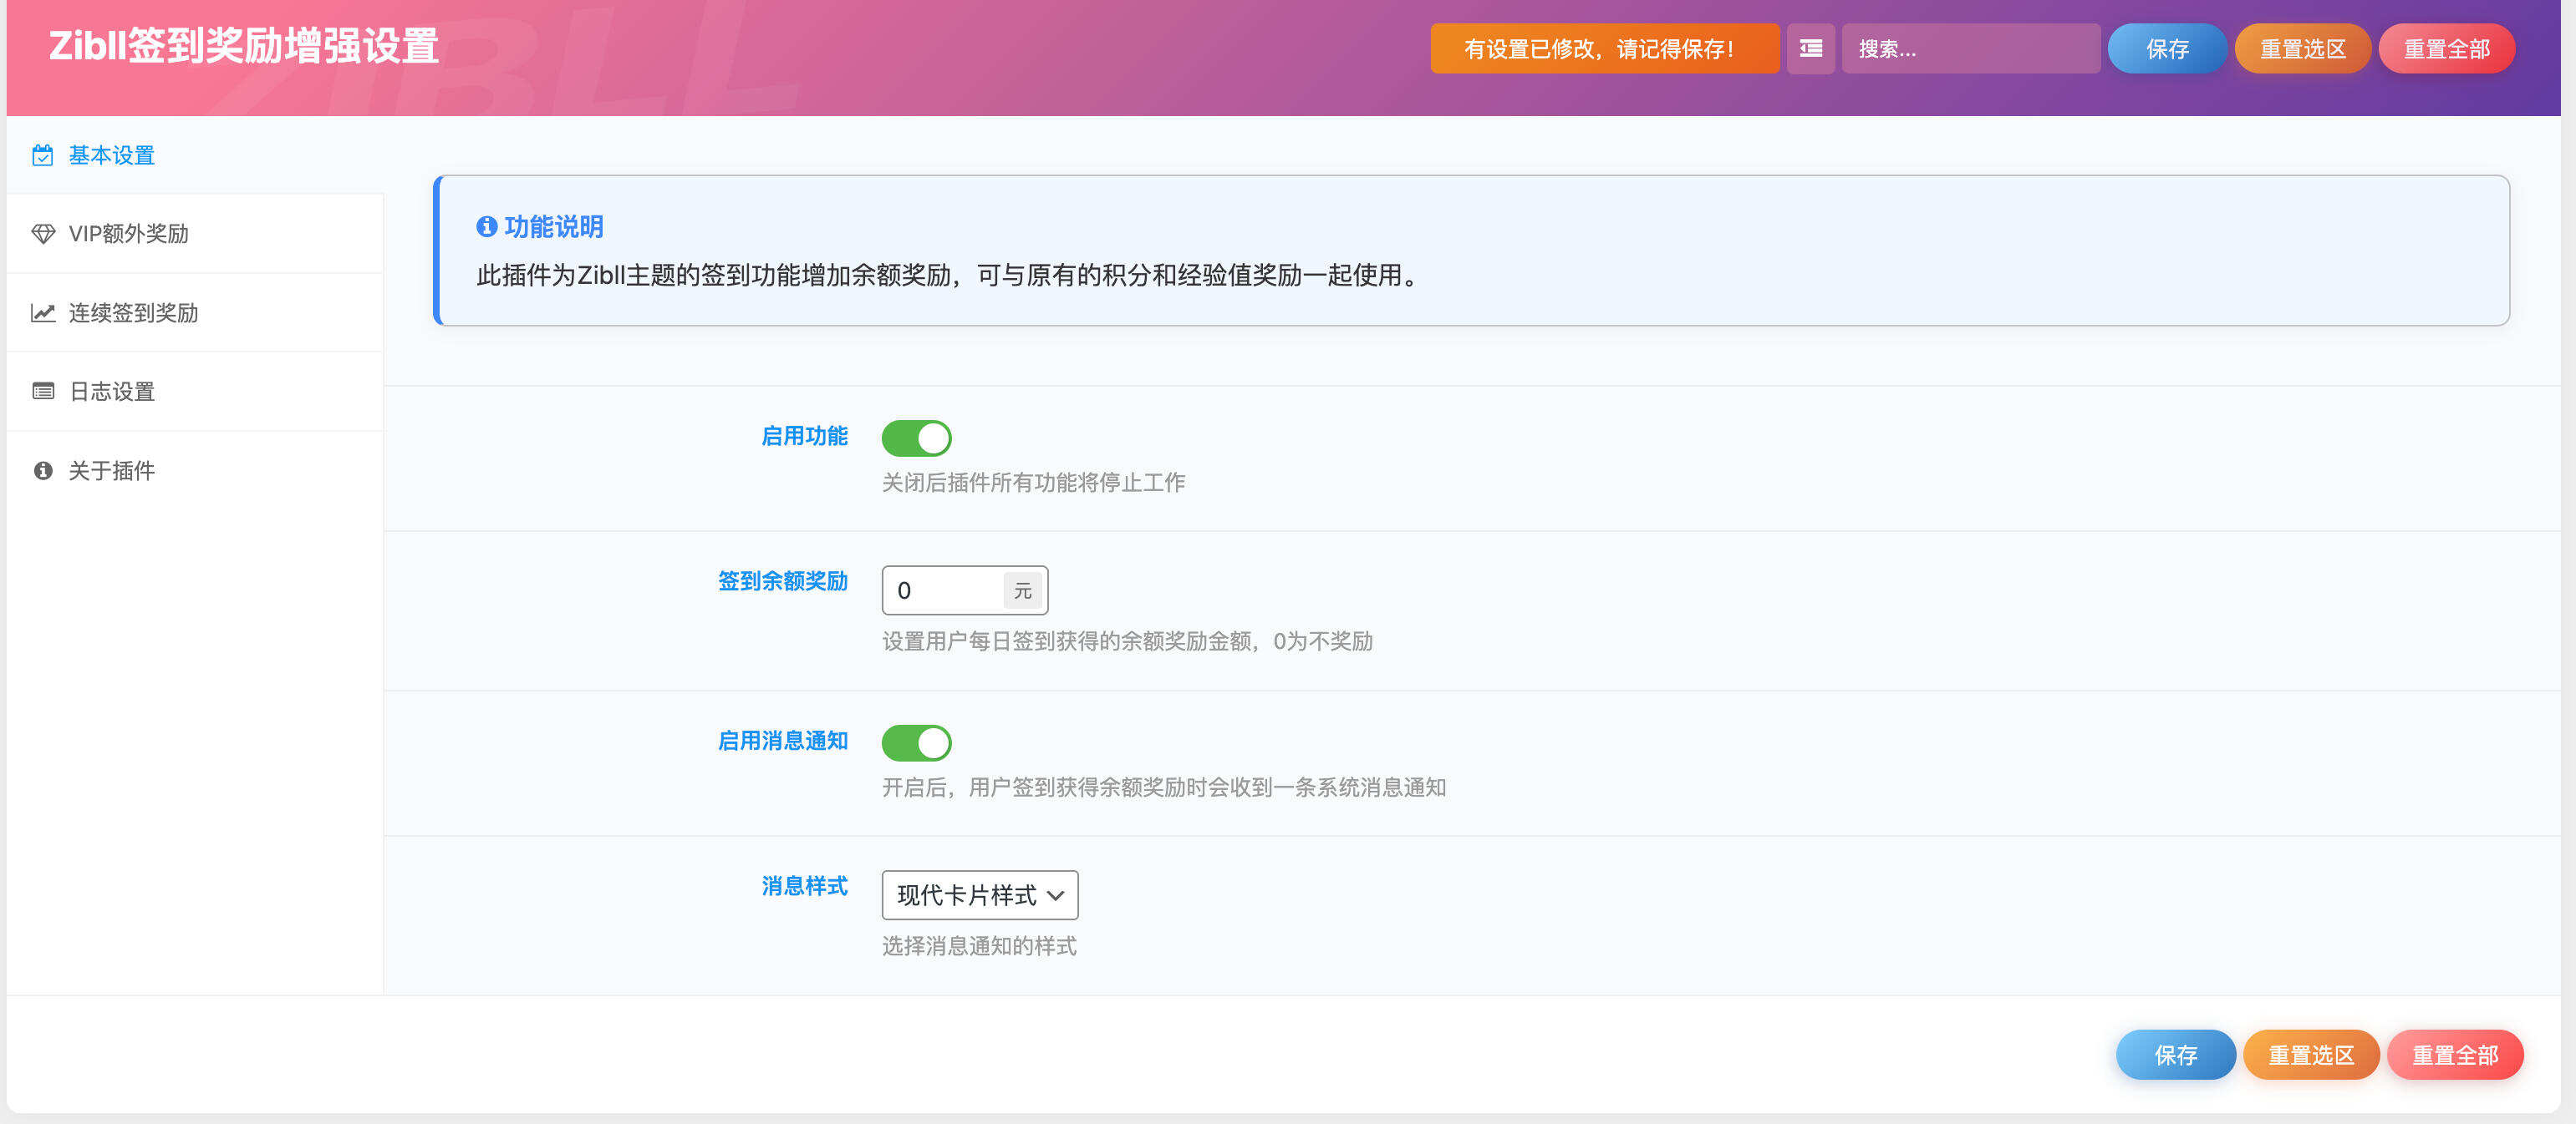Turn off the 启用消息通知 switch

pos(916,742)
